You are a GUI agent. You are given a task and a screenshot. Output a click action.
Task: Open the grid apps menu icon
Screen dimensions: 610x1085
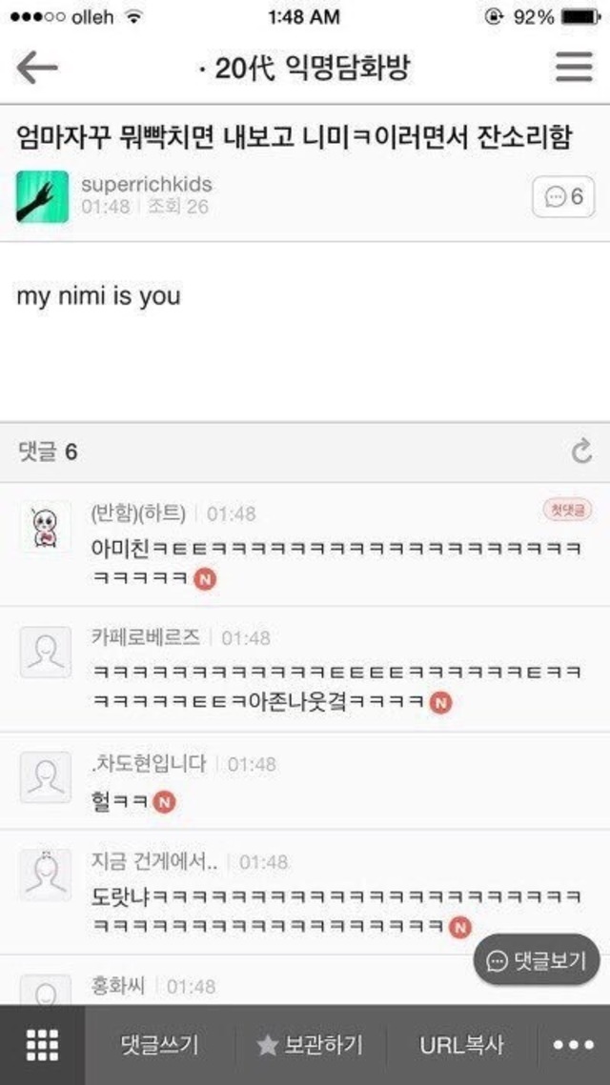pyautogui.click(x=42, y=1045)
